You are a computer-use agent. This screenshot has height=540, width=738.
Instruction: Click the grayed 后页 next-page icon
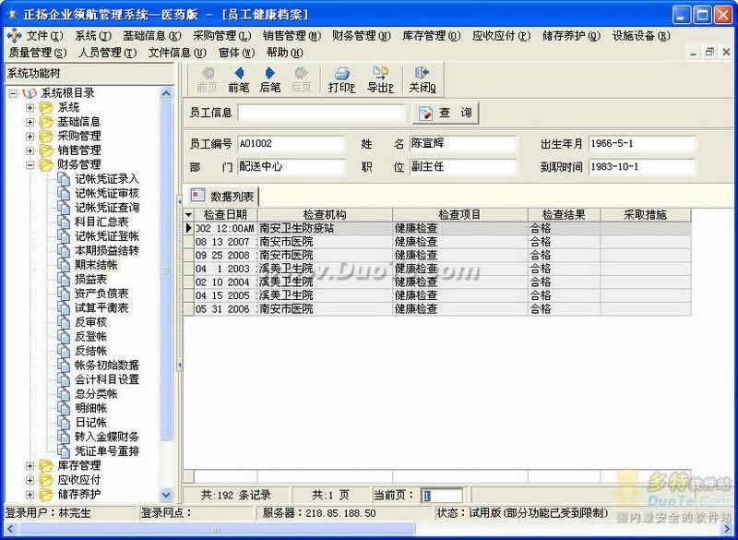(301, 79)
